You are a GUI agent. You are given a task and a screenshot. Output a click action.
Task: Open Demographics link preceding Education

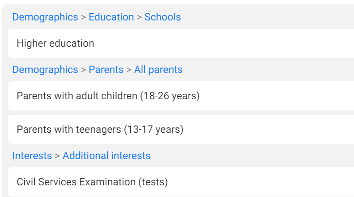[x=45, y=17]
